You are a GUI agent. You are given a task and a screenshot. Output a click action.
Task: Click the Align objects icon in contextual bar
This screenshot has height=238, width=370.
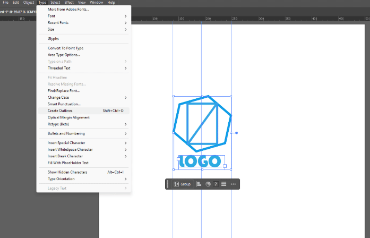coord(199,184)
